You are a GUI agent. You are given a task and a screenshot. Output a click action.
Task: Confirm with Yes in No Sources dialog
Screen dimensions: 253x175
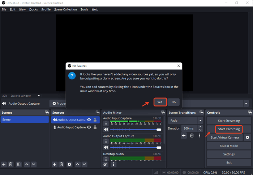point(160,102)
